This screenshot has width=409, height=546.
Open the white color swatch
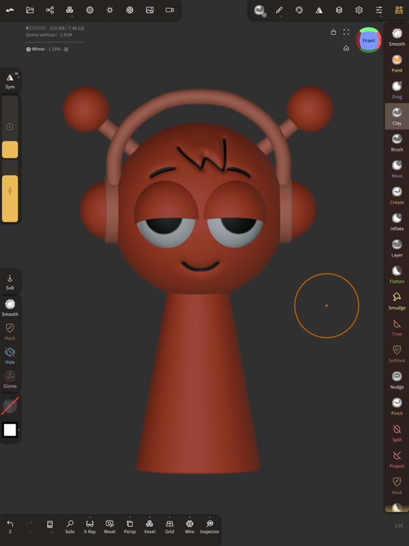click(10, 430)
